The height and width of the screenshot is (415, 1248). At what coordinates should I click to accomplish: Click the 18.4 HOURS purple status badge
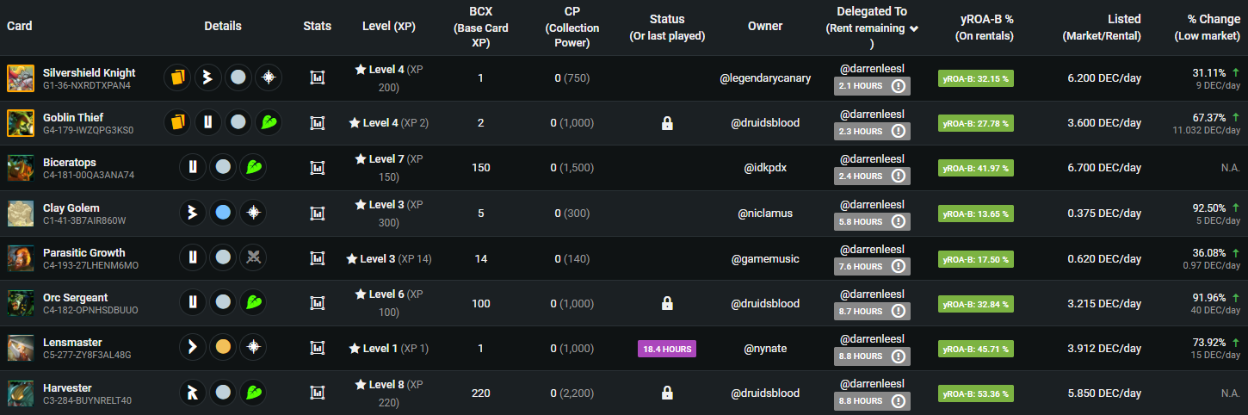[x=667, y=349]
